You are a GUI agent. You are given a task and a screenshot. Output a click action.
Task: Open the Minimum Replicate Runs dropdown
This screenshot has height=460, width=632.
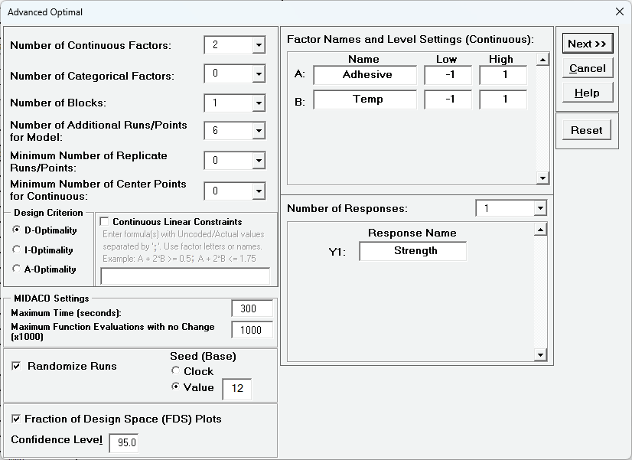click(x=259, y=161)
